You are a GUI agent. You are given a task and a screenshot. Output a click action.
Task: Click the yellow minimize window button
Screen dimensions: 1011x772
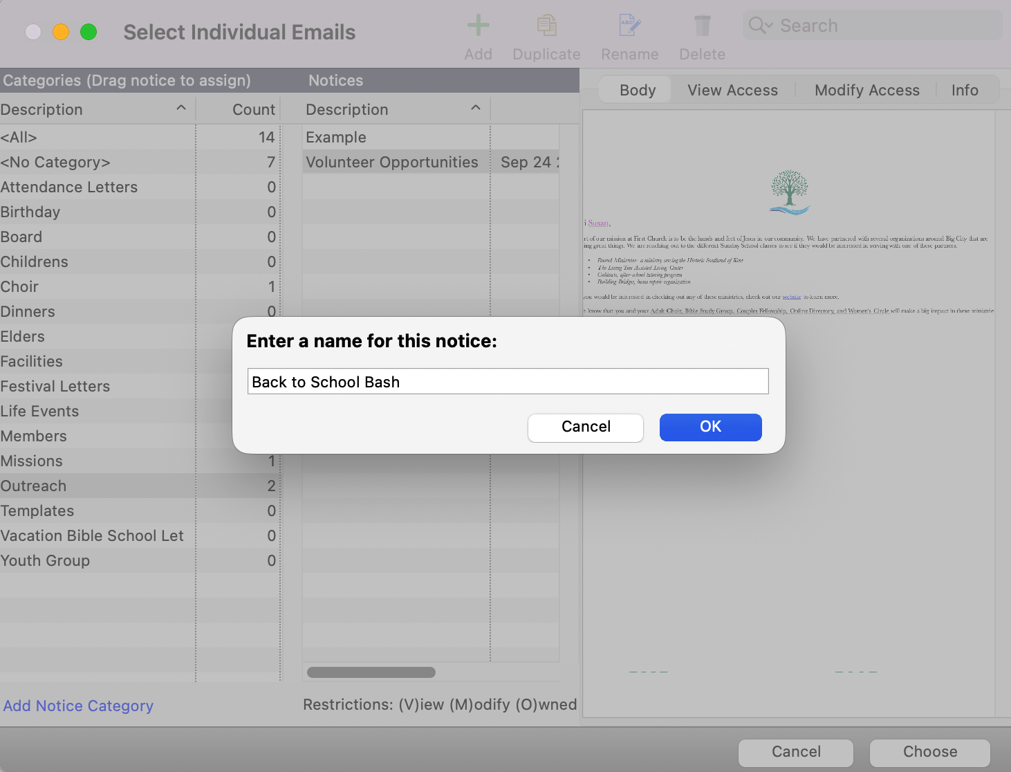[x=61, y=32]
